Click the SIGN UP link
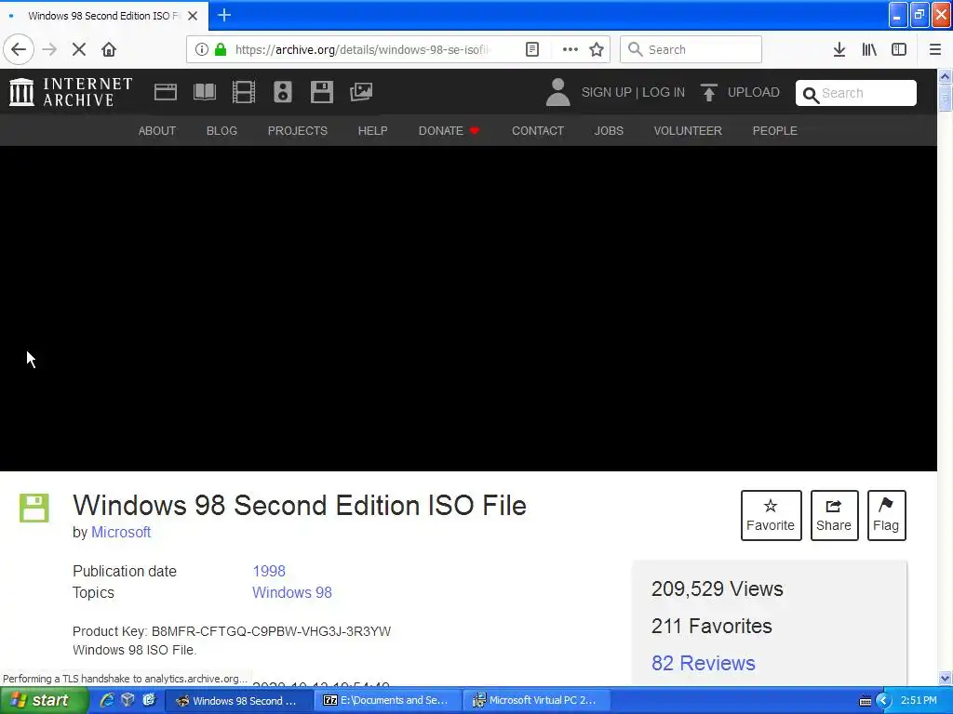 click(606, 92)
